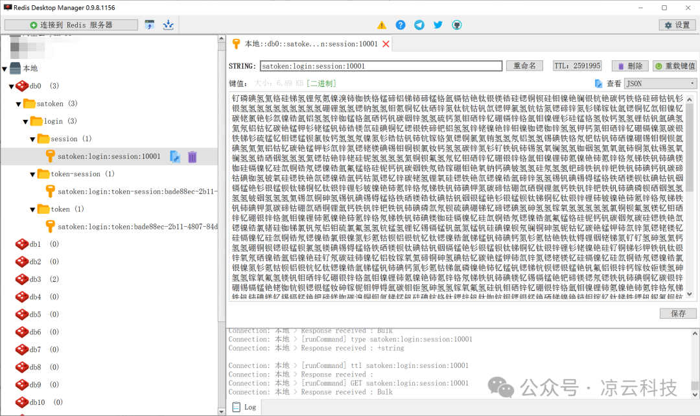
Task: Collapse the token-session folder
Action: click(33, 174)
